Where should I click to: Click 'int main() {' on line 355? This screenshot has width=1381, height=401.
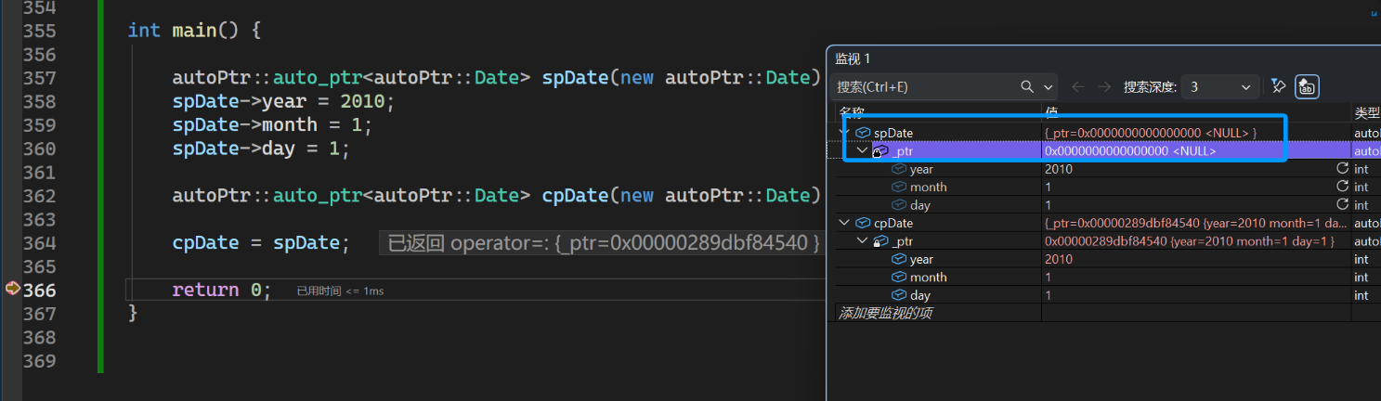tap(195, 31)
